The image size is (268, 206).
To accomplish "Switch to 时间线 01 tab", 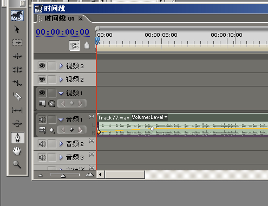I will coord(59,18).
